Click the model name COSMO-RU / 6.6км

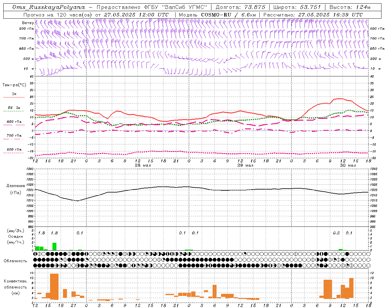click(x=228, y=15)
